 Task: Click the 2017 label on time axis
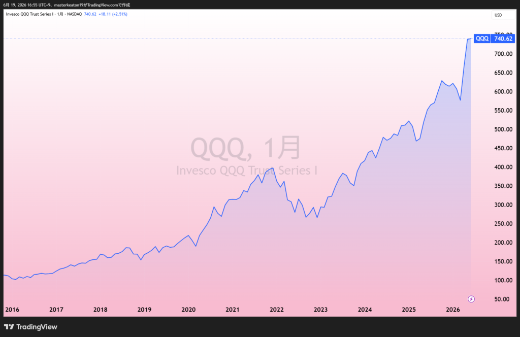coord(56,310)
